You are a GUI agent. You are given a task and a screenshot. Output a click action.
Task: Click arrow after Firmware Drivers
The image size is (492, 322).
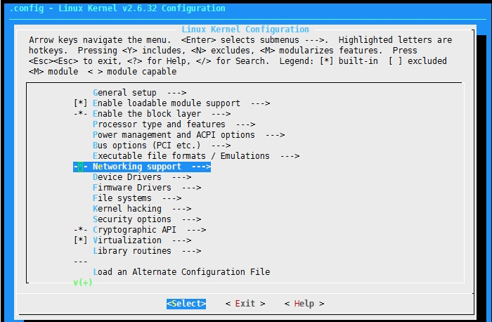[191, 188]
